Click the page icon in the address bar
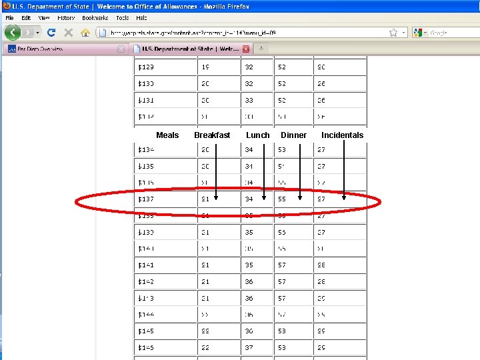This screenshot has height=360, width=480. point(103,33)
